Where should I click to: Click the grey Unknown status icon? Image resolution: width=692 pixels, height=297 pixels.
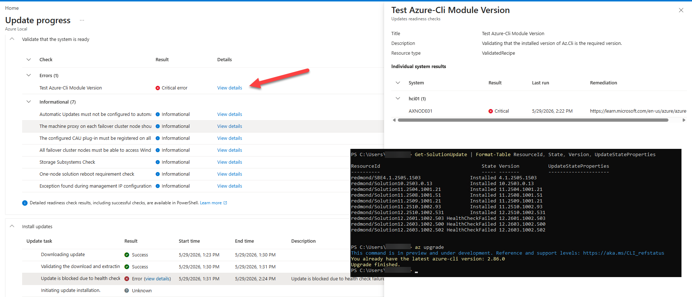point(127,290)
